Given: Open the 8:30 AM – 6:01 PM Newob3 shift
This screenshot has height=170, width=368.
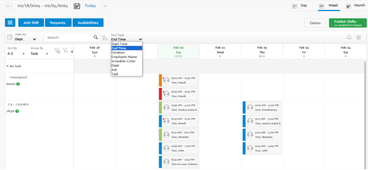Looking at the screenshot, I should tap(178, 135).
